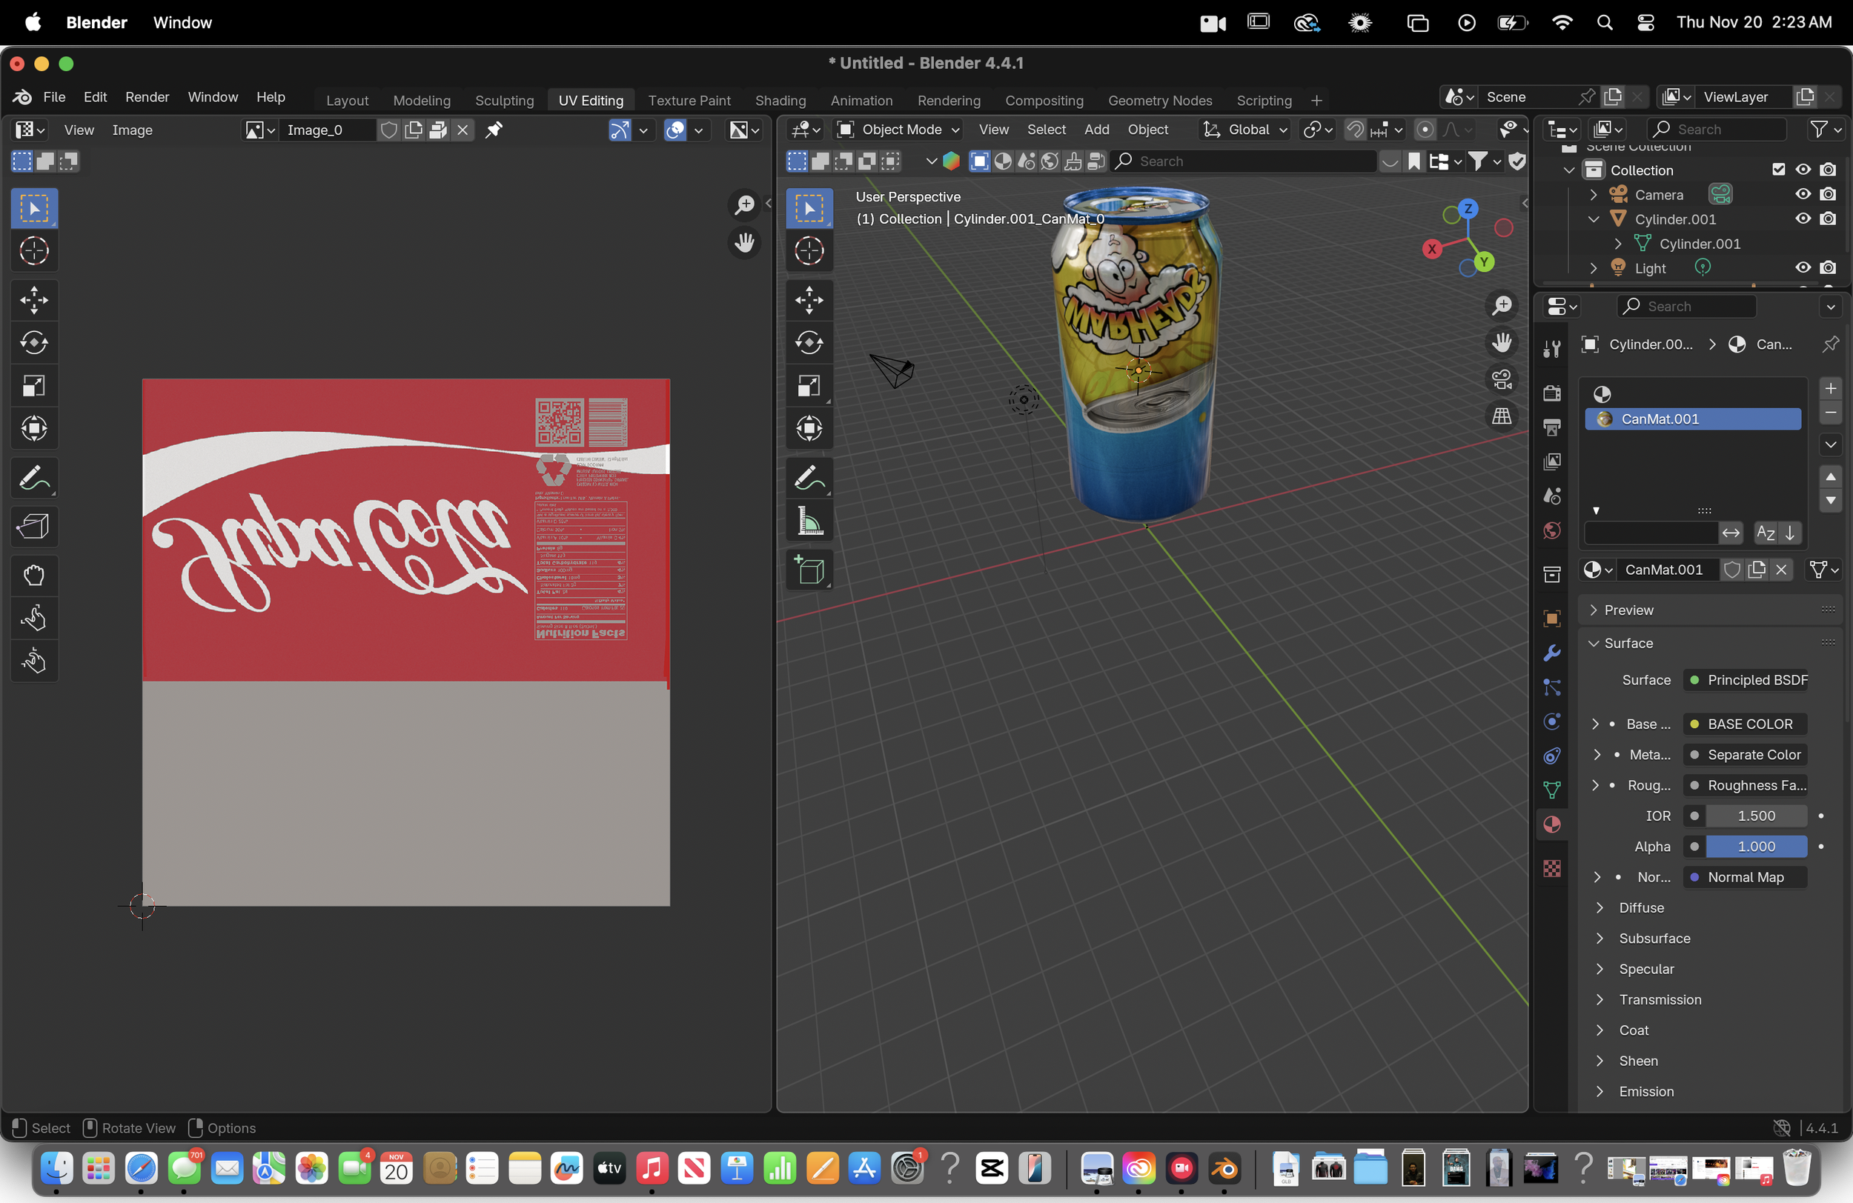Image resolution: width=1853 pixels, height=1203 pixels.
Task: Unlink the CanMat.001 material
Action: [1781, 570]
